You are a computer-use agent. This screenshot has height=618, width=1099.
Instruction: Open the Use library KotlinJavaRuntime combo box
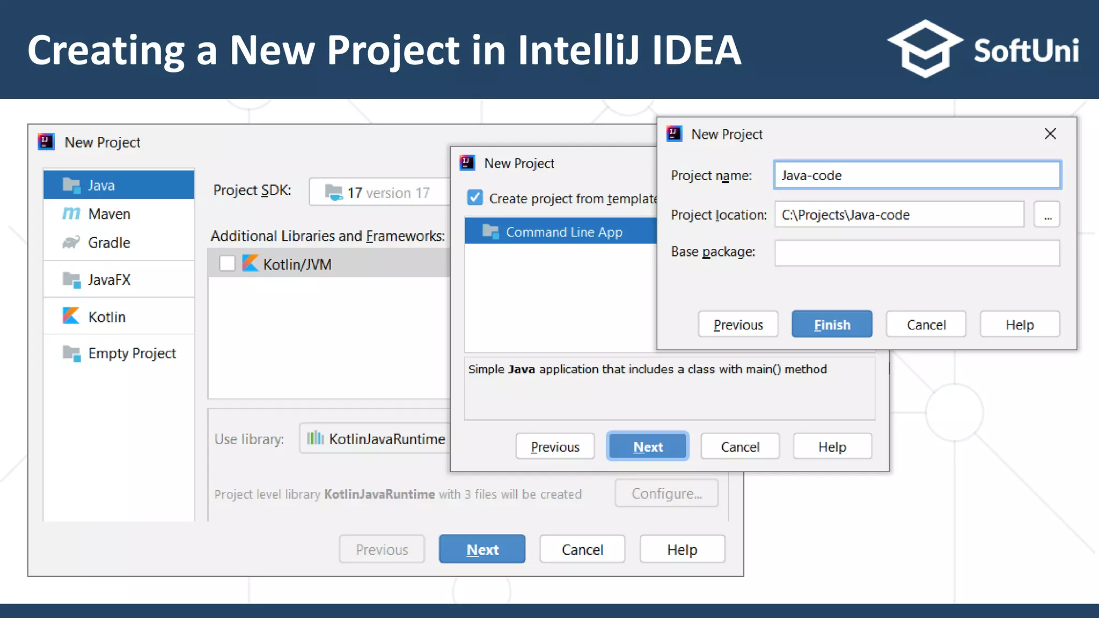point(375,439)
